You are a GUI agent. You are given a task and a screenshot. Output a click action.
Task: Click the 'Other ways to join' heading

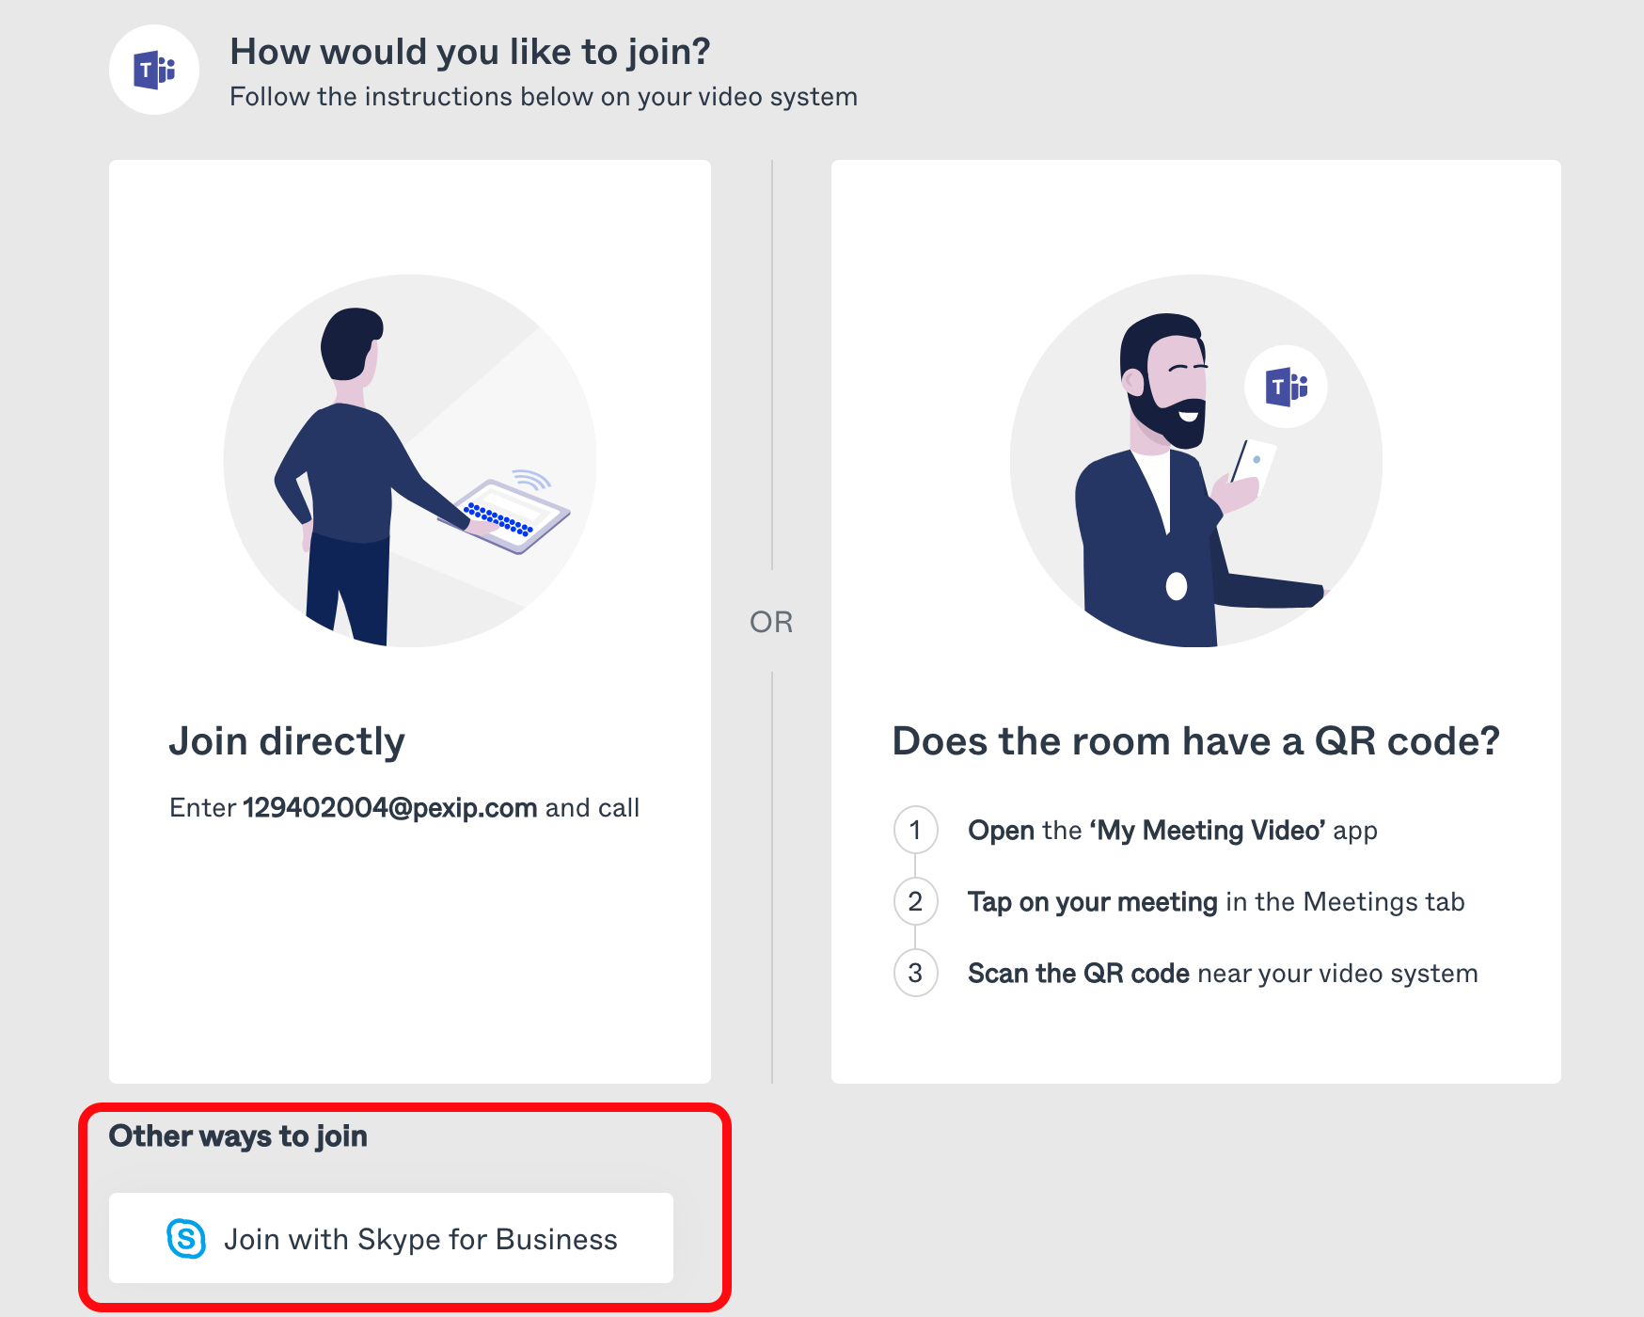pos(238,1135)
